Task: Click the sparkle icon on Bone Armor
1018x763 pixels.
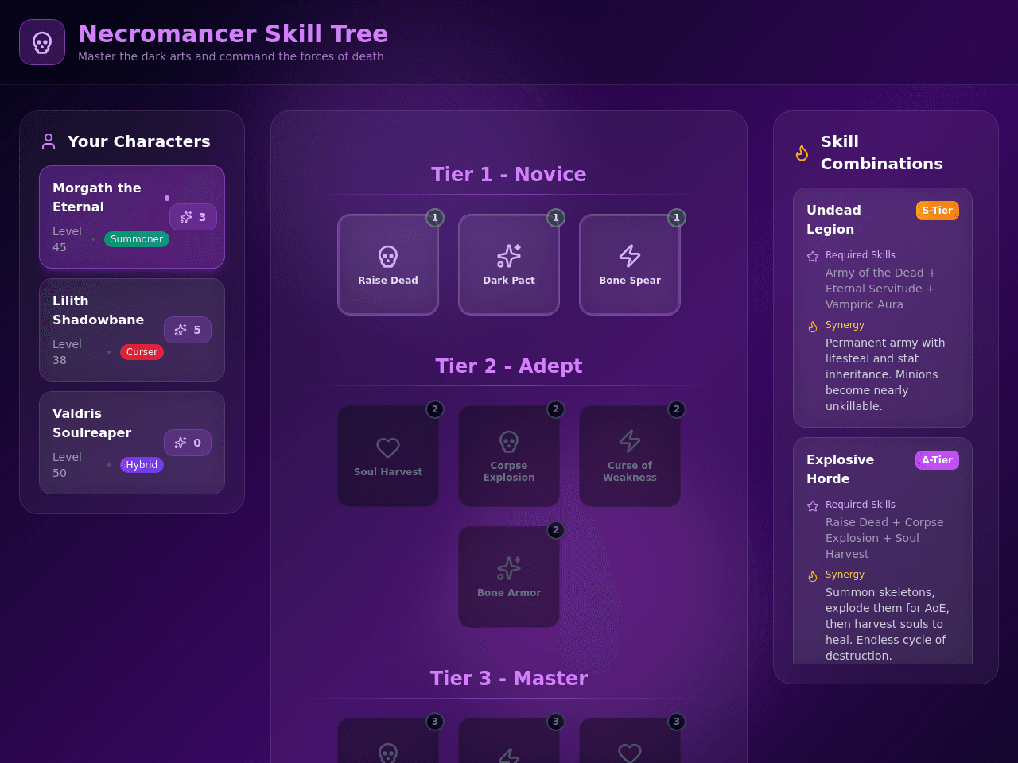Action: [x=509, y=568]
